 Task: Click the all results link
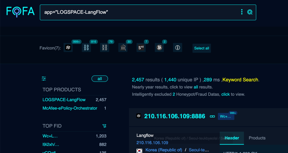tap(196, 87)
